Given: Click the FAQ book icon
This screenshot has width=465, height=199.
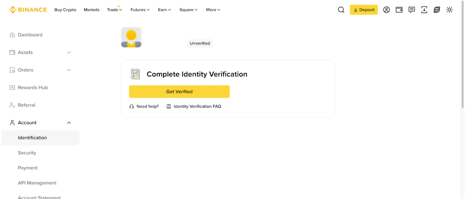Looking at the screenshot, I should pyautogui.click(x=169, y=106).
